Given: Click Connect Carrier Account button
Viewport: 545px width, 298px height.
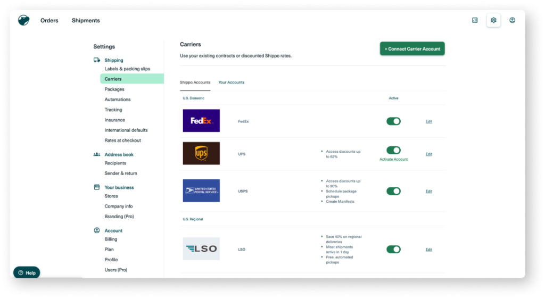Looking at the screenshot, I should click(x=412, y=49).
